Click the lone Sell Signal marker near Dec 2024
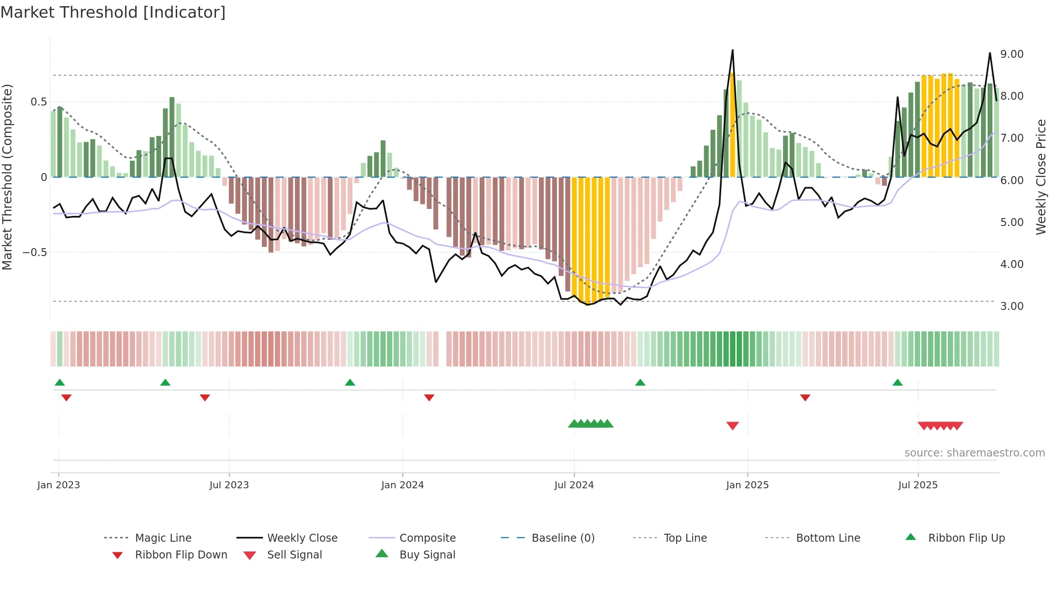1060x596 pixels. coord(733,426)
